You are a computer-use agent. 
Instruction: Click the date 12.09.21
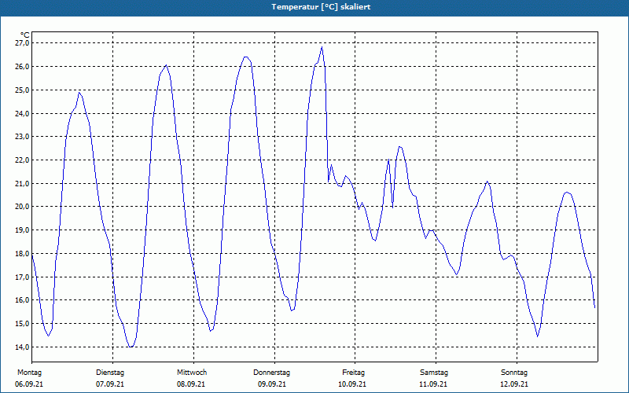coord(514,384)
